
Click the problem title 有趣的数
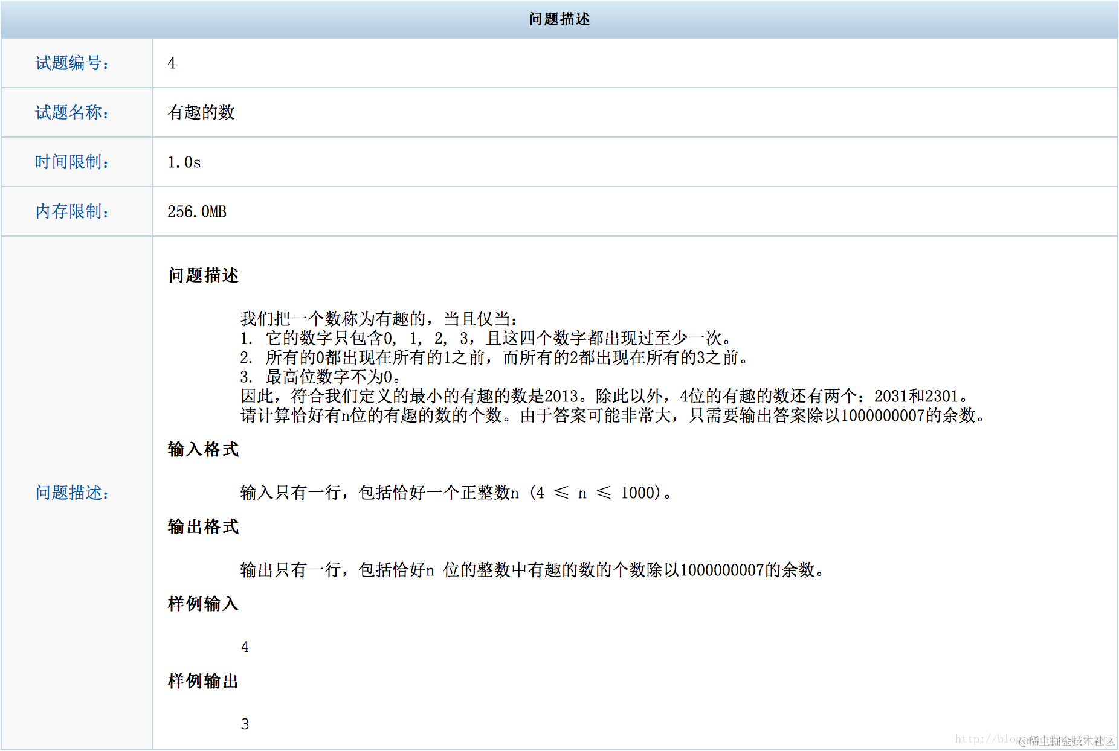click(201, 112)
